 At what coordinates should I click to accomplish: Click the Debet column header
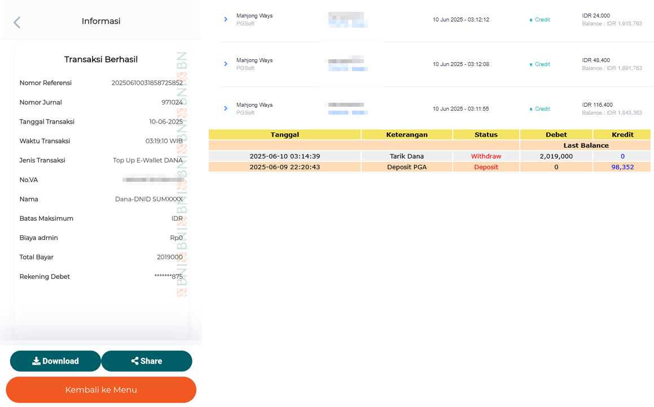[x=556, y=134]
